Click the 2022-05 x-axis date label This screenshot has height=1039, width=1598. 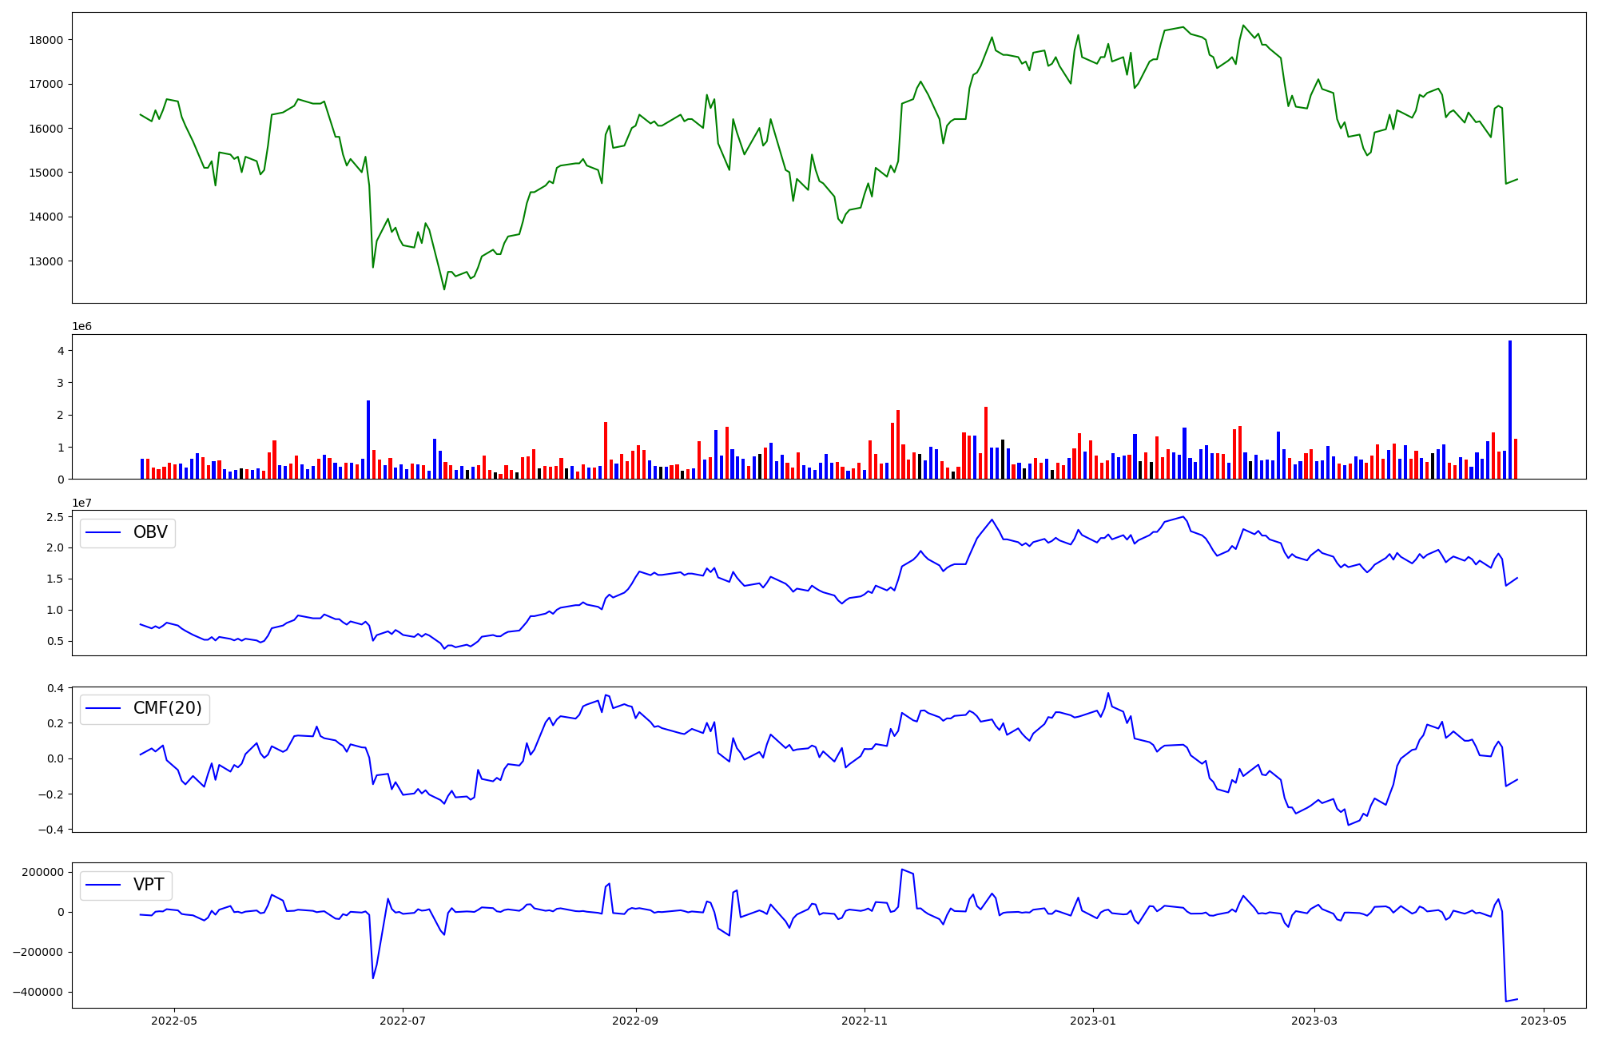pyautogui.click(x=173, y=1021)
